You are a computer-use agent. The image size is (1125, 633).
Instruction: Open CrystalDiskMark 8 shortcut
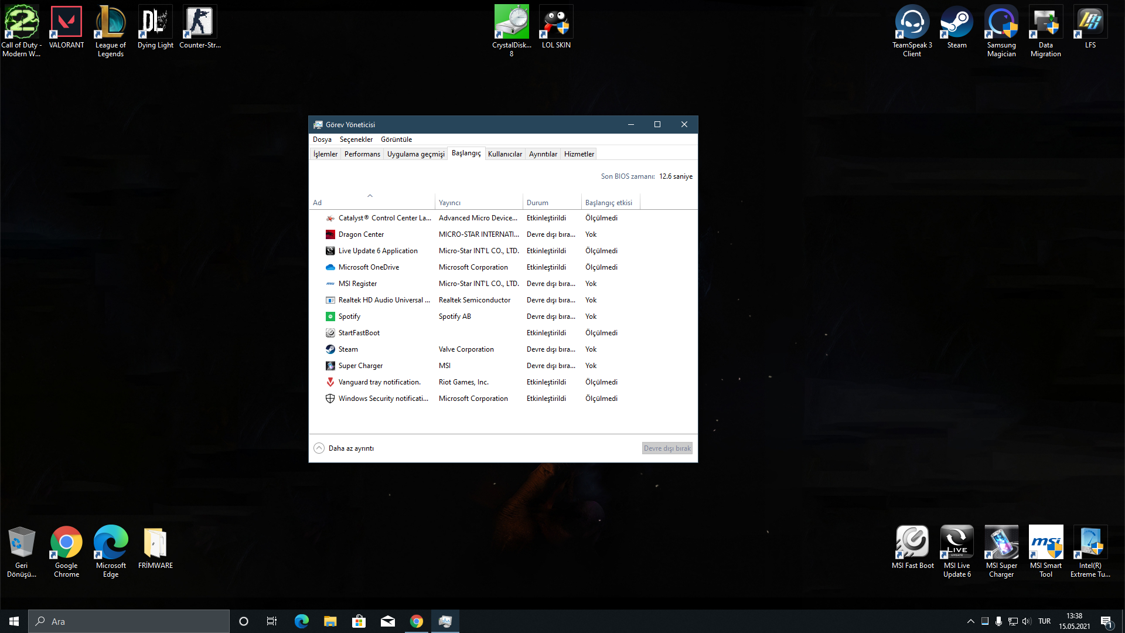512,30
